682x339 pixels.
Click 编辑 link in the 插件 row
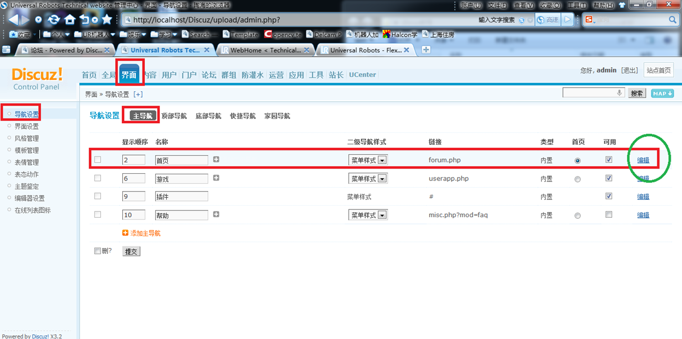click(x=643, y=197)
